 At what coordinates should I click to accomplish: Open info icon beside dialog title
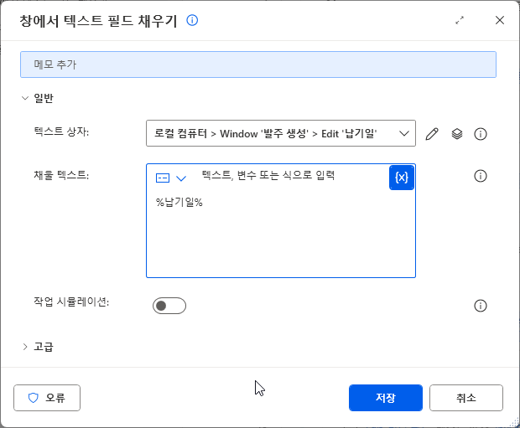pyautogui.click(x=192, y=20)
